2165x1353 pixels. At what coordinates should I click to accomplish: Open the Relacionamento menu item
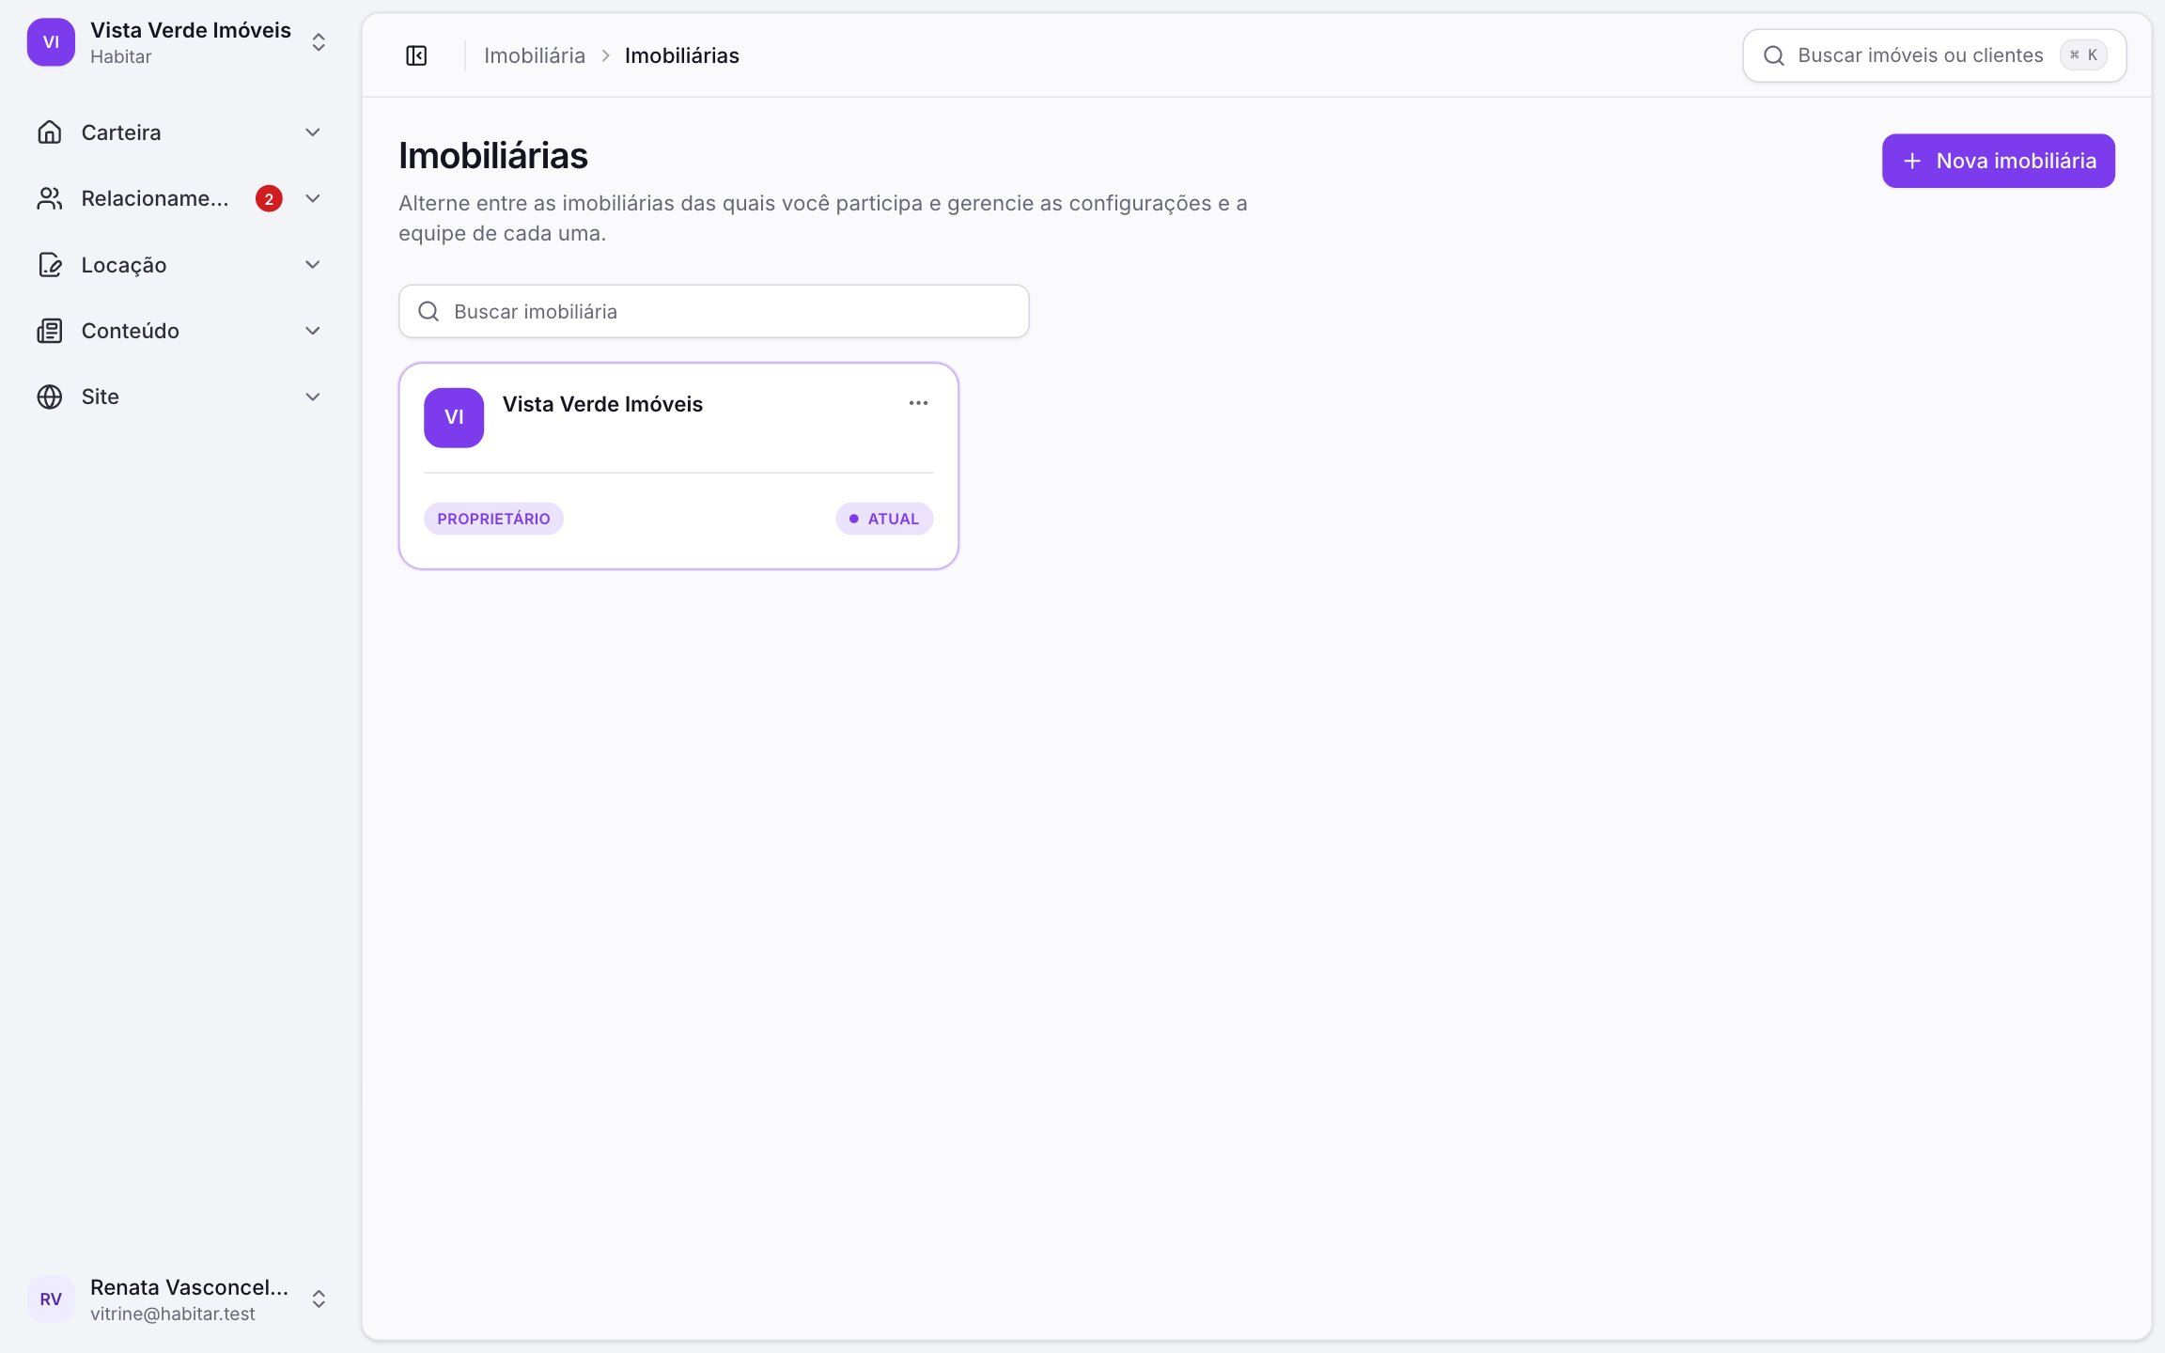pyautogui.click(x=179, y=198)
